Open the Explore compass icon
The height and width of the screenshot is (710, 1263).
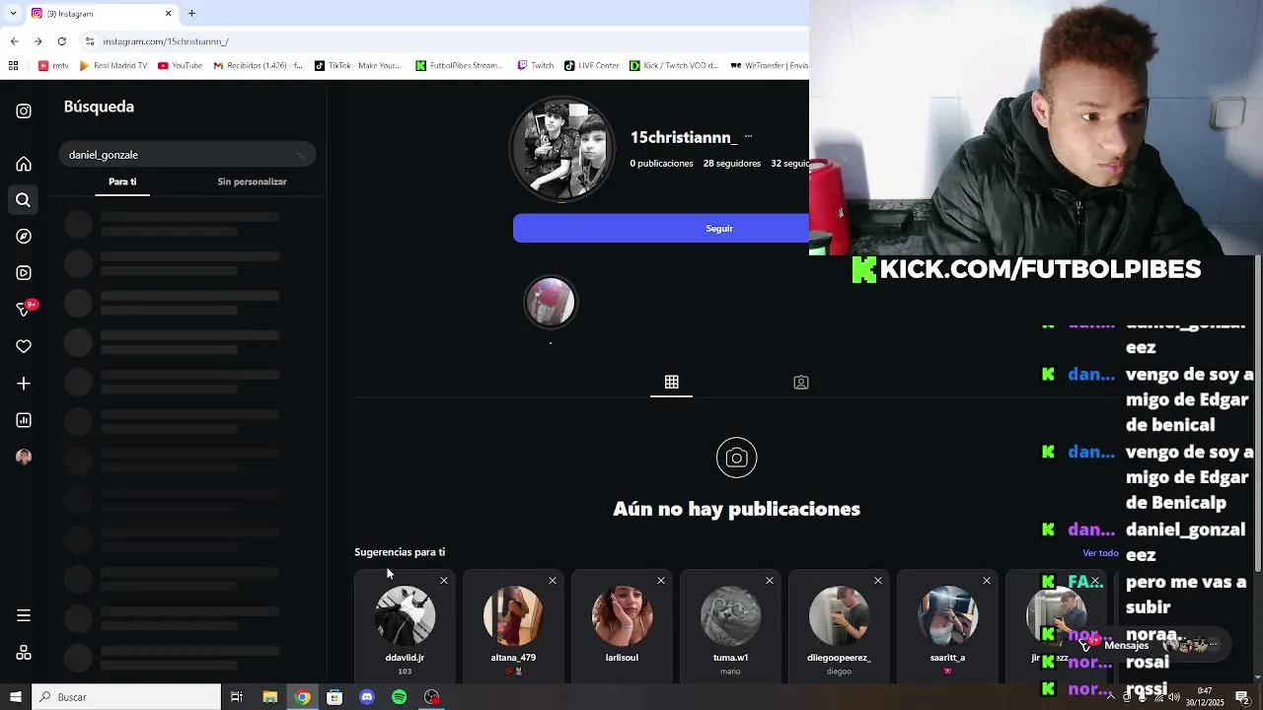click(24, 237)
